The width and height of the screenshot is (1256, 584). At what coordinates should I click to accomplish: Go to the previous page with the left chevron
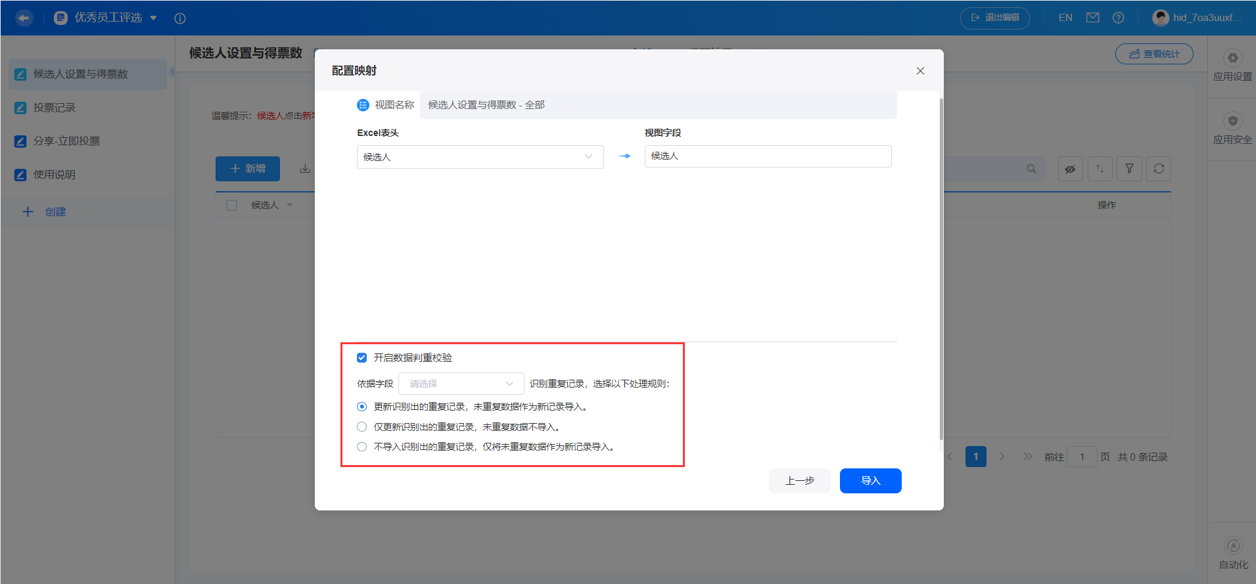(x=950, y=457)
